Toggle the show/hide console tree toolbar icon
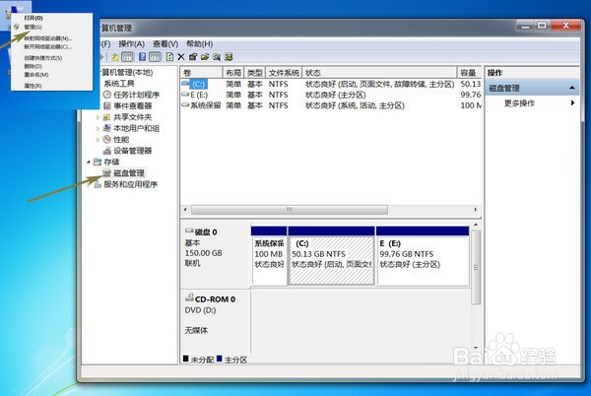 click(127, 57)
